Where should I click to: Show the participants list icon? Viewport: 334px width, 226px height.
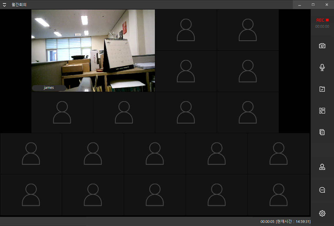pyautogui.click(x=322, y=167)
